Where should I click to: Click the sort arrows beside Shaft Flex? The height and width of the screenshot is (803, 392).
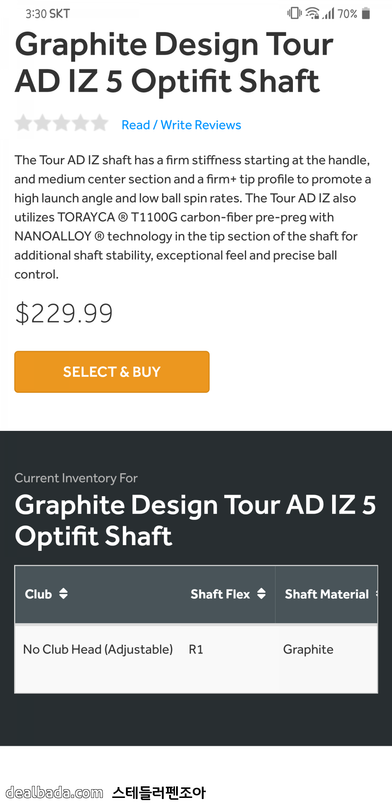click(261, 593)
